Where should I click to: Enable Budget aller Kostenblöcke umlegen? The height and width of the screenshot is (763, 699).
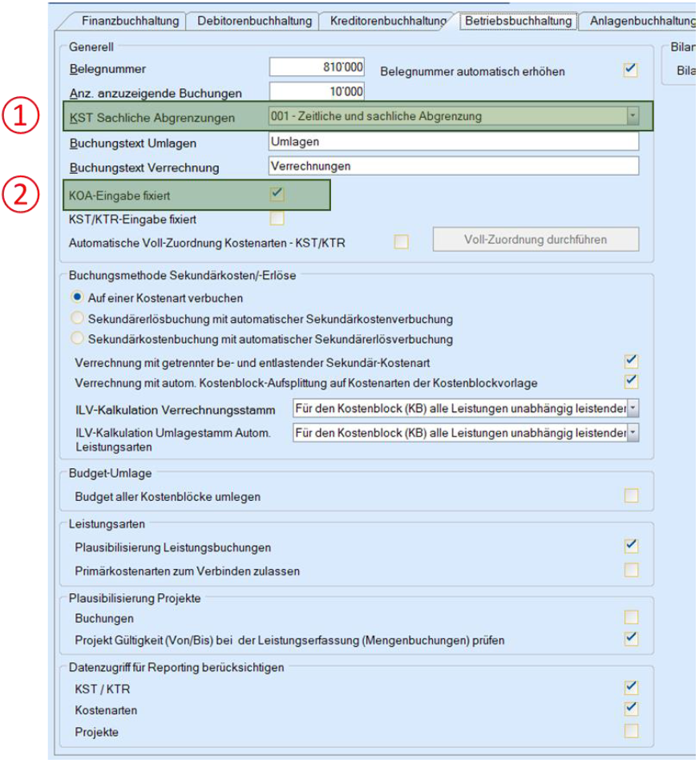coord(632,496)
